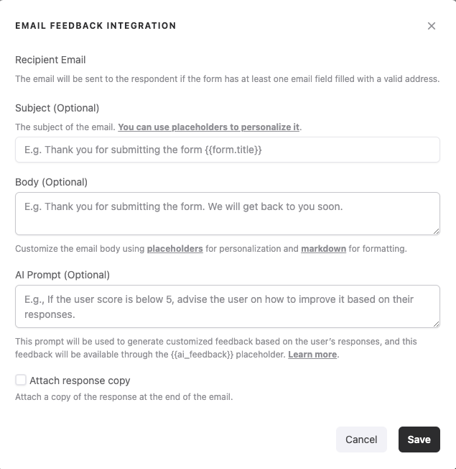Click the 'Recipient Email' heading
456x469 pixels.
point(50,60)
